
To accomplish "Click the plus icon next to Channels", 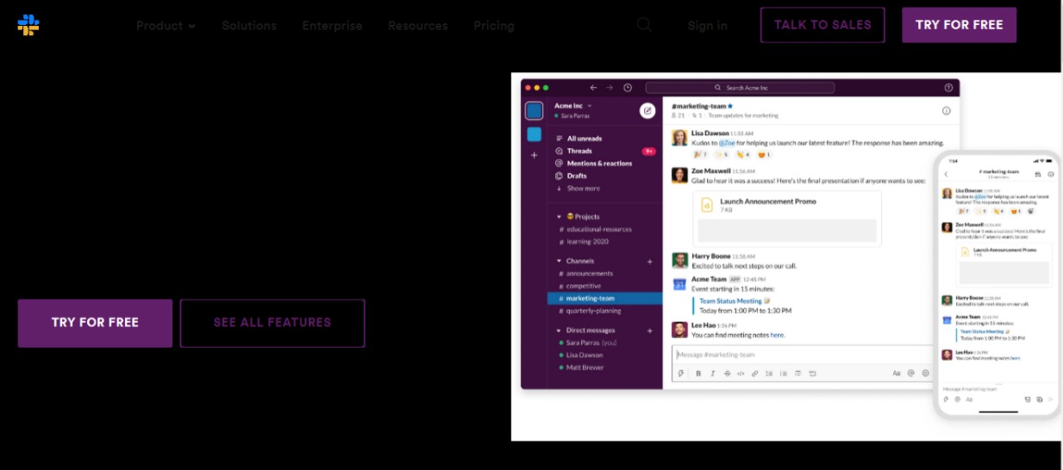I will (x=650, y=261).
